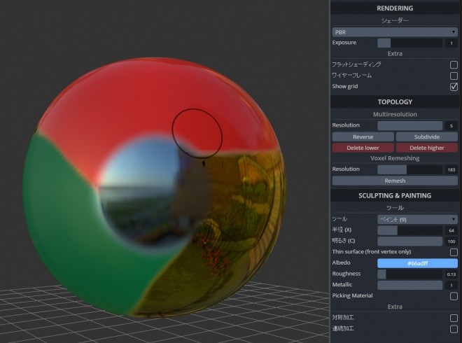462x343 pixels.
Task: Click the Delete higher button
Action: click(426, 148)
